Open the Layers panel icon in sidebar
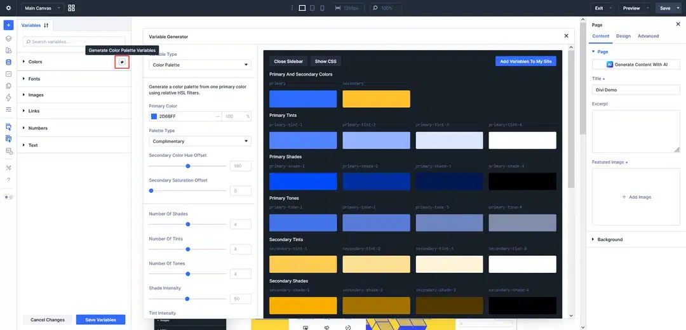Screen dimensions: 686x330 coord(8,39)
